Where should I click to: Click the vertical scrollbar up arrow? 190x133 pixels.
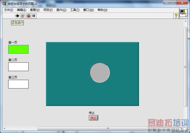186,21
